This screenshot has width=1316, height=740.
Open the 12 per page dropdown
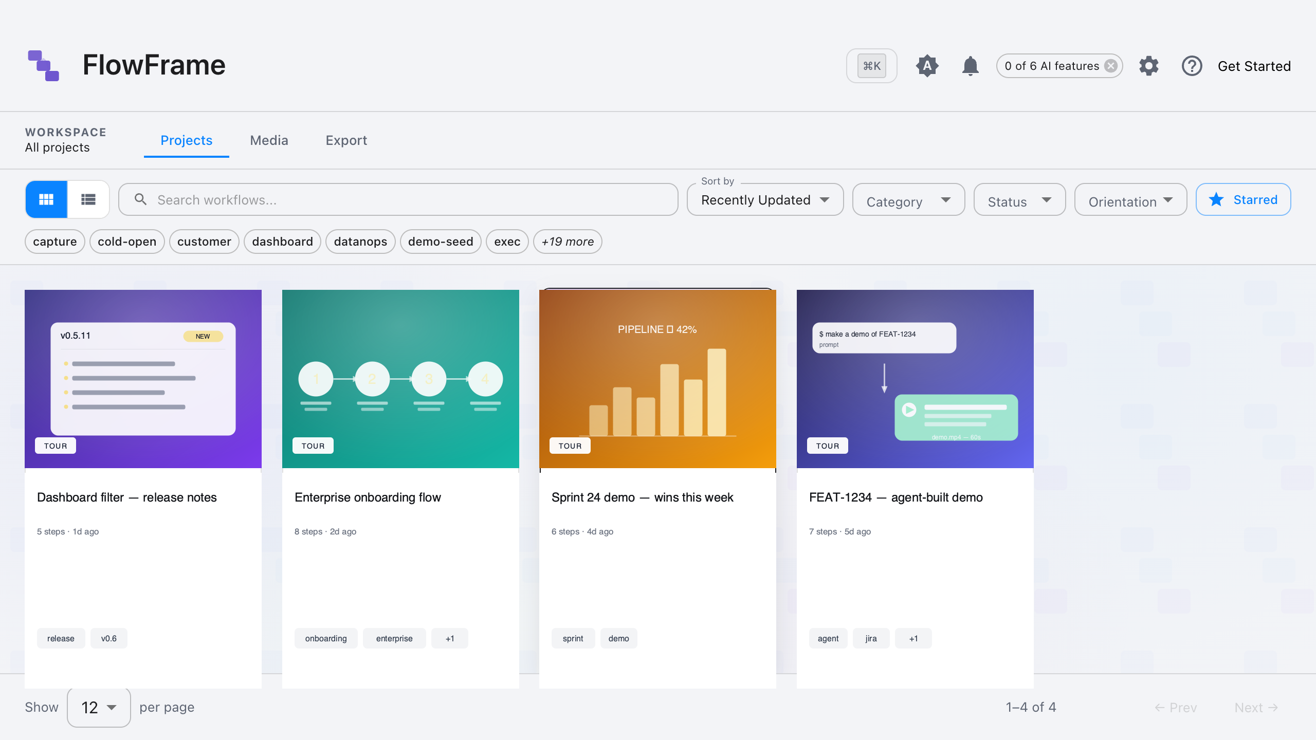pos(99,707)
